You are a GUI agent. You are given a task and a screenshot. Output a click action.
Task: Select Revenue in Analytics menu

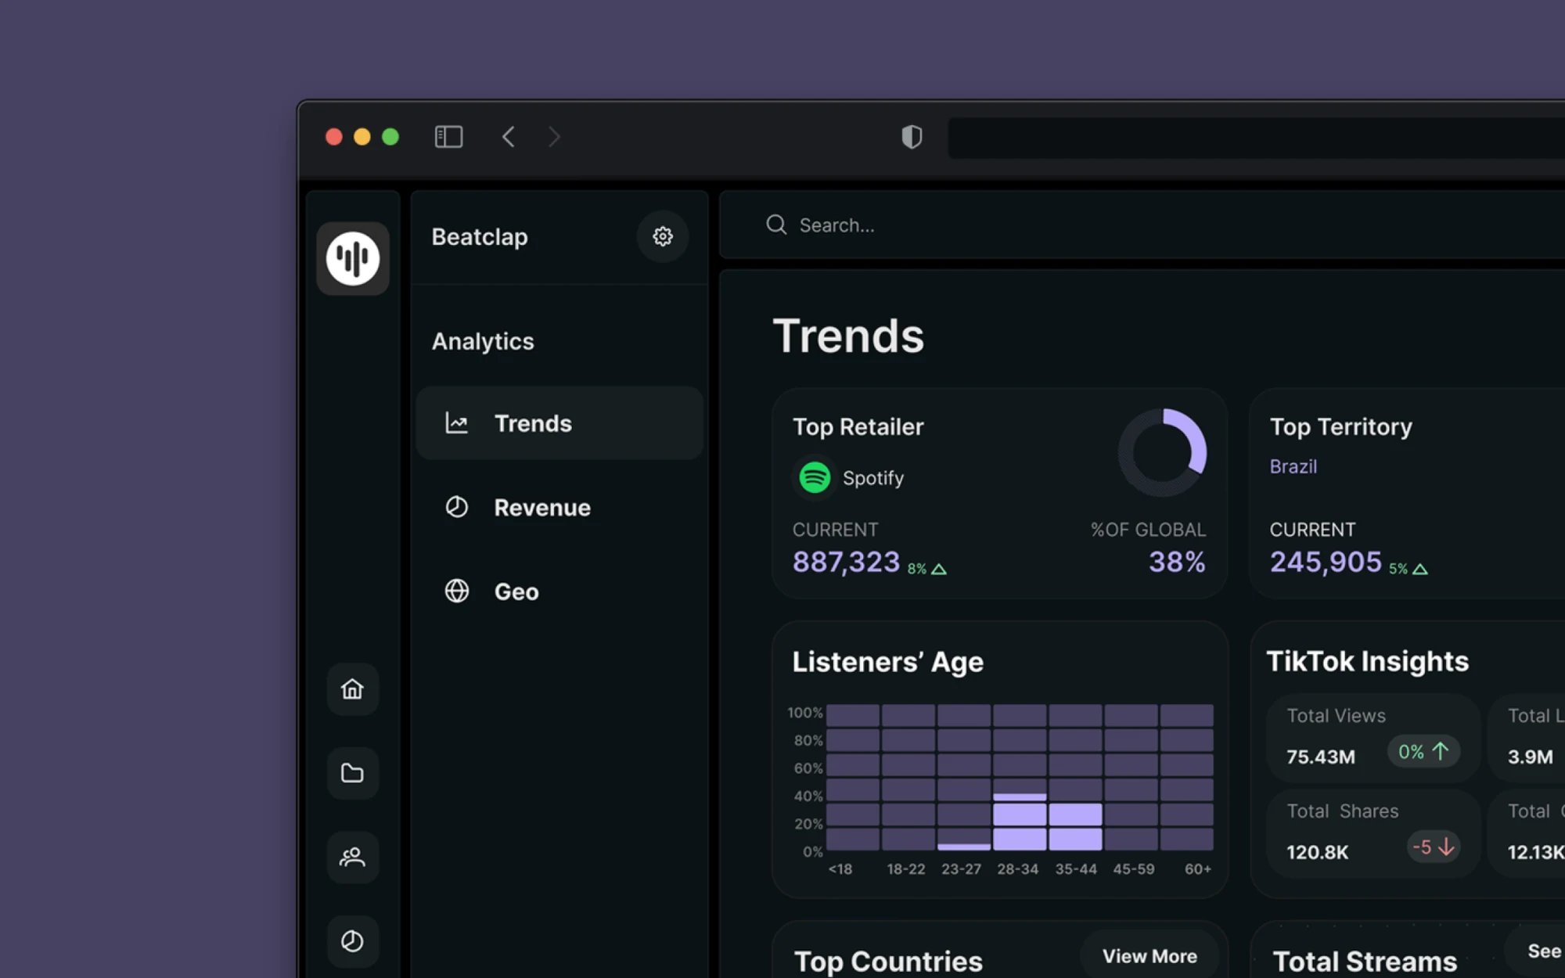point(559,508)
